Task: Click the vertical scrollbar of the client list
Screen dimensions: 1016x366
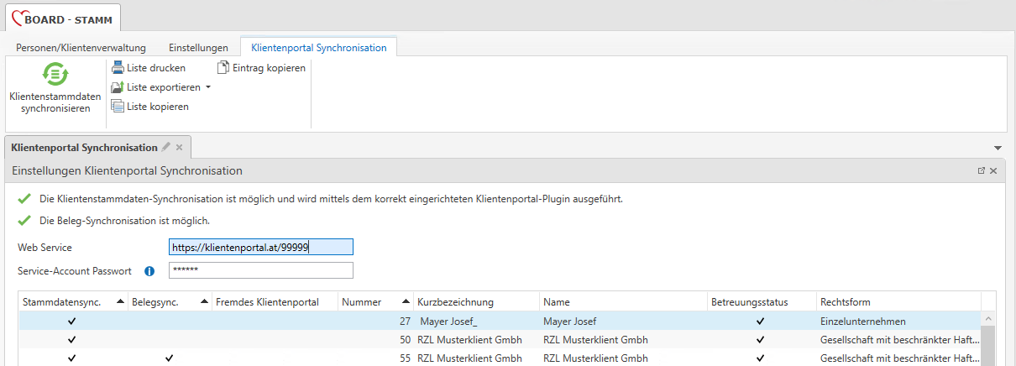Action: click(x=988, y=344)
